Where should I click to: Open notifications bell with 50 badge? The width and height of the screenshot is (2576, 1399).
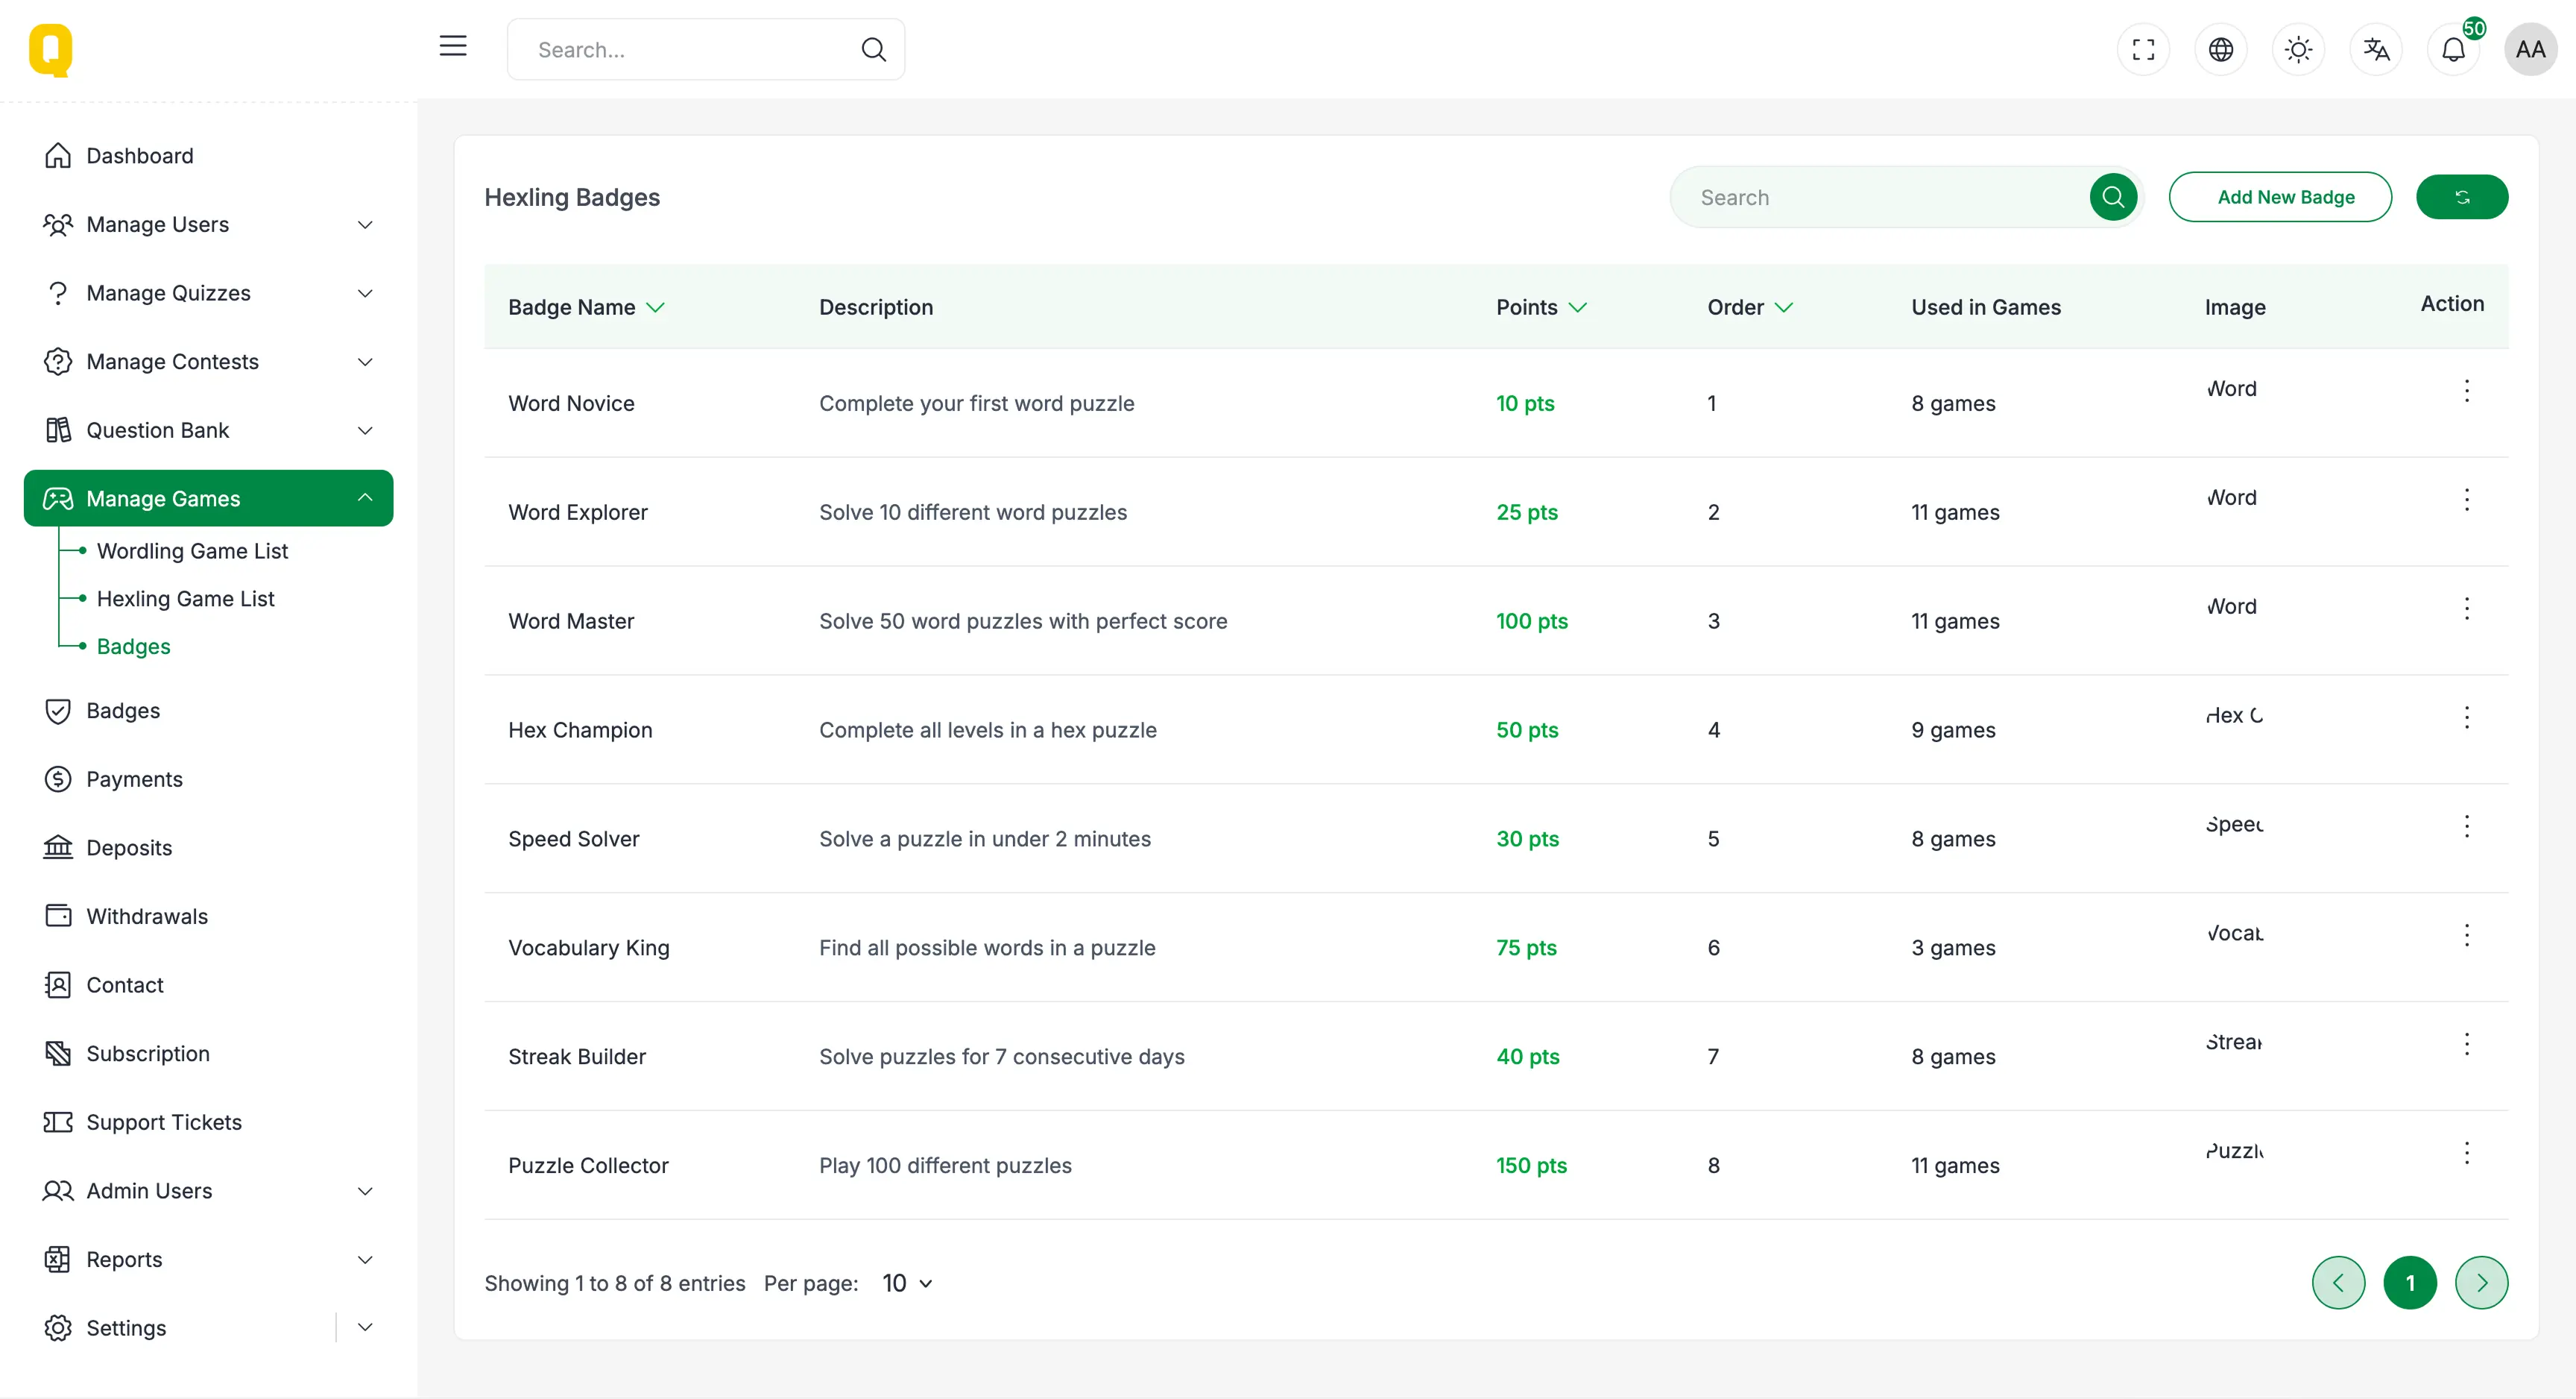pyautogui.click(x=2453, y=49)
